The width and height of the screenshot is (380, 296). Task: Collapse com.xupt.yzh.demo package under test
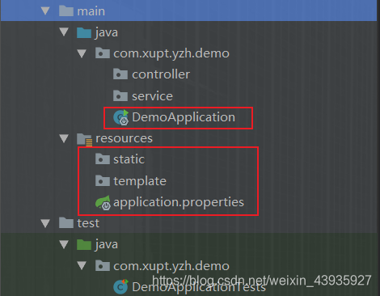point(82,265)
